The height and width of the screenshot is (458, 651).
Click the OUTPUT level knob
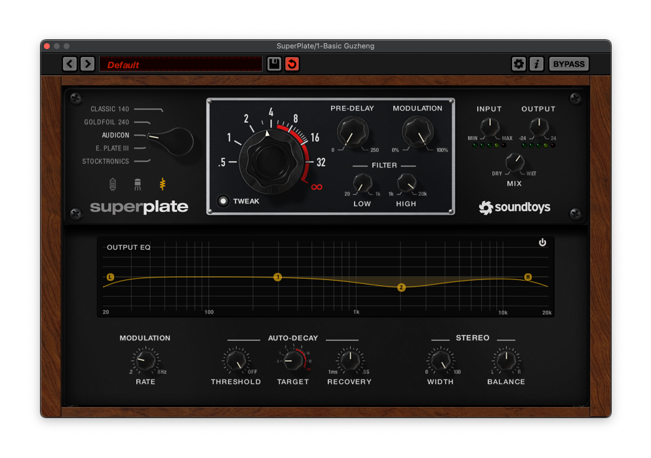click(x=539, y=127)
